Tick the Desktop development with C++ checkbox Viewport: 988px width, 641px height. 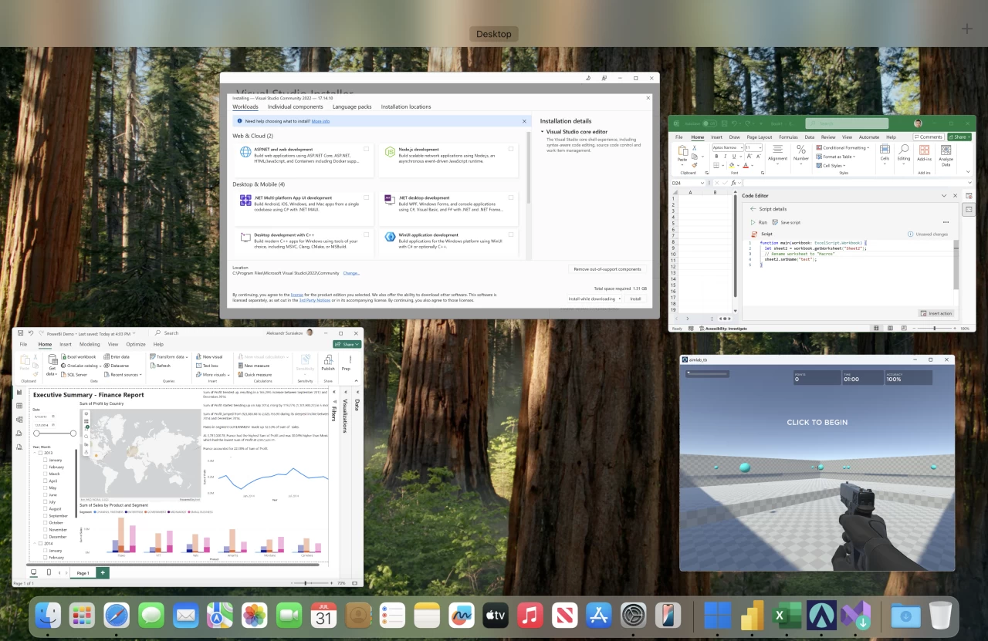point(365,235)
